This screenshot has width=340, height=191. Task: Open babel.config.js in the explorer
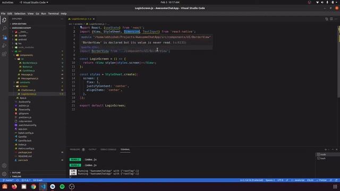coord(26,133)
